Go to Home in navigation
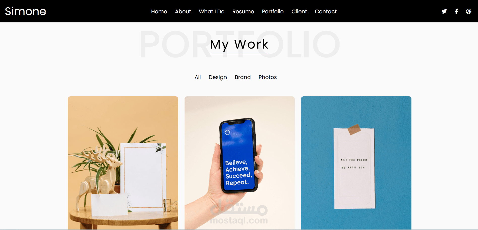This screenshot has height=230, width=478. pyautogui.click(x=159, y=12)
